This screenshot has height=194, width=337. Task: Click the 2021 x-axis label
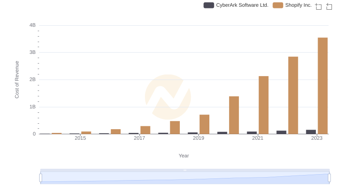click(x=257, y=138)
